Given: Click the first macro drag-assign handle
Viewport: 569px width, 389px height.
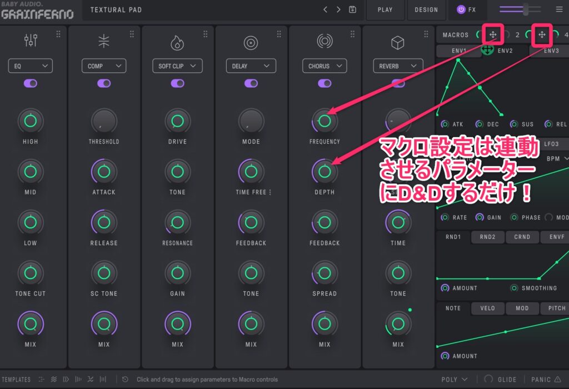Looking at the screenshot, I should pyautogui.click(x=493, y=35).
